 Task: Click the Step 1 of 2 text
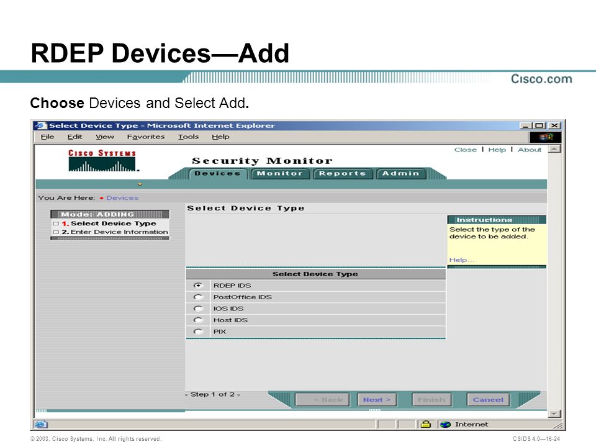point(212,394)
